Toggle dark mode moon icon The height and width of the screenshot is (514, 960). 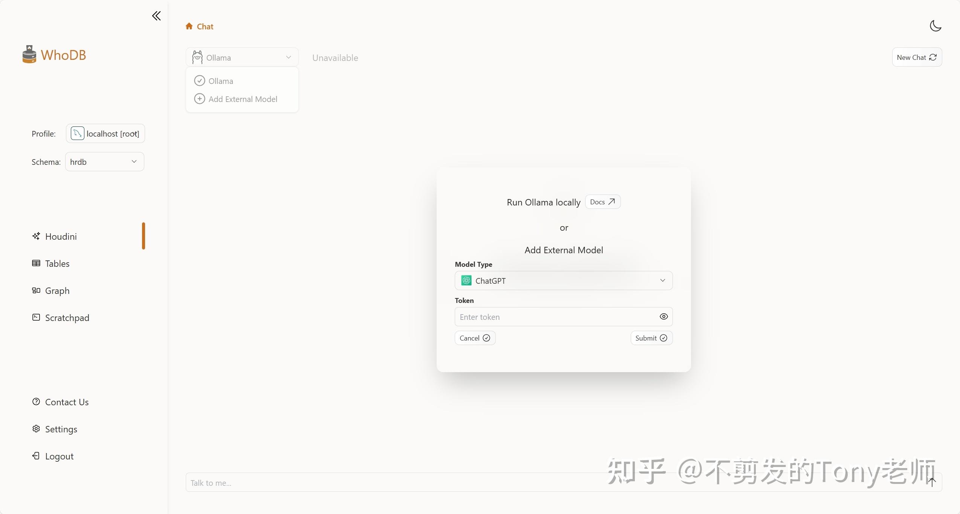tap(935, 26)
